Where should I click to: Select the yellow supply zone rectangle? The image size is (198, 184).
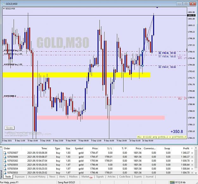pyautogui.click(x=76, y=75)
